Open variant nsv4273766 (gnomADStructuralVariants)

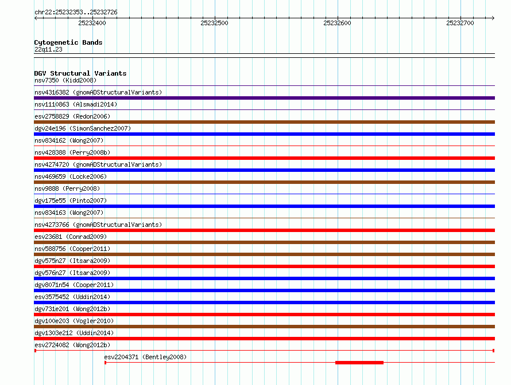pyautogui.click(x=98, y=225)
